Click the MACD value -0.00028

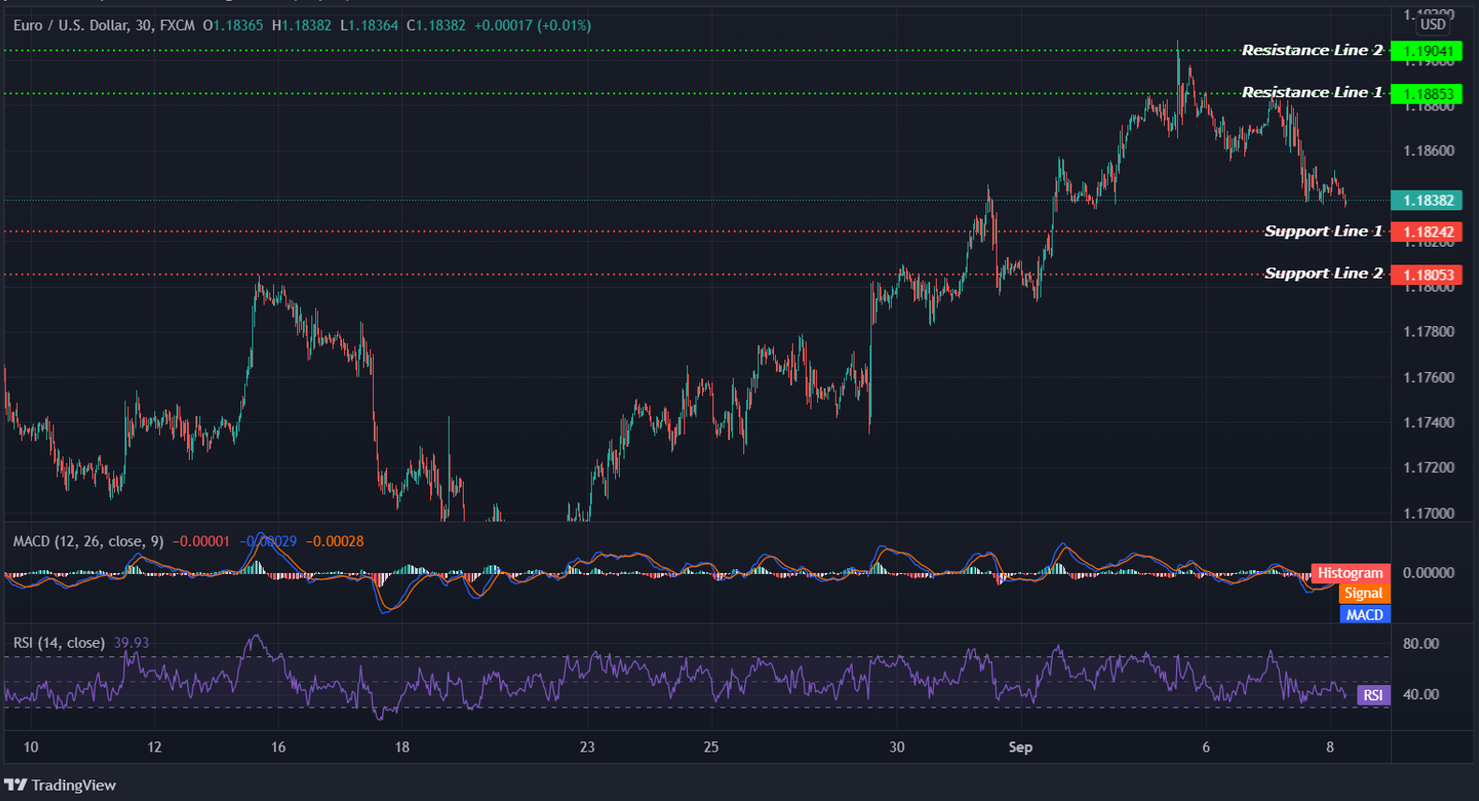(335, 541)
